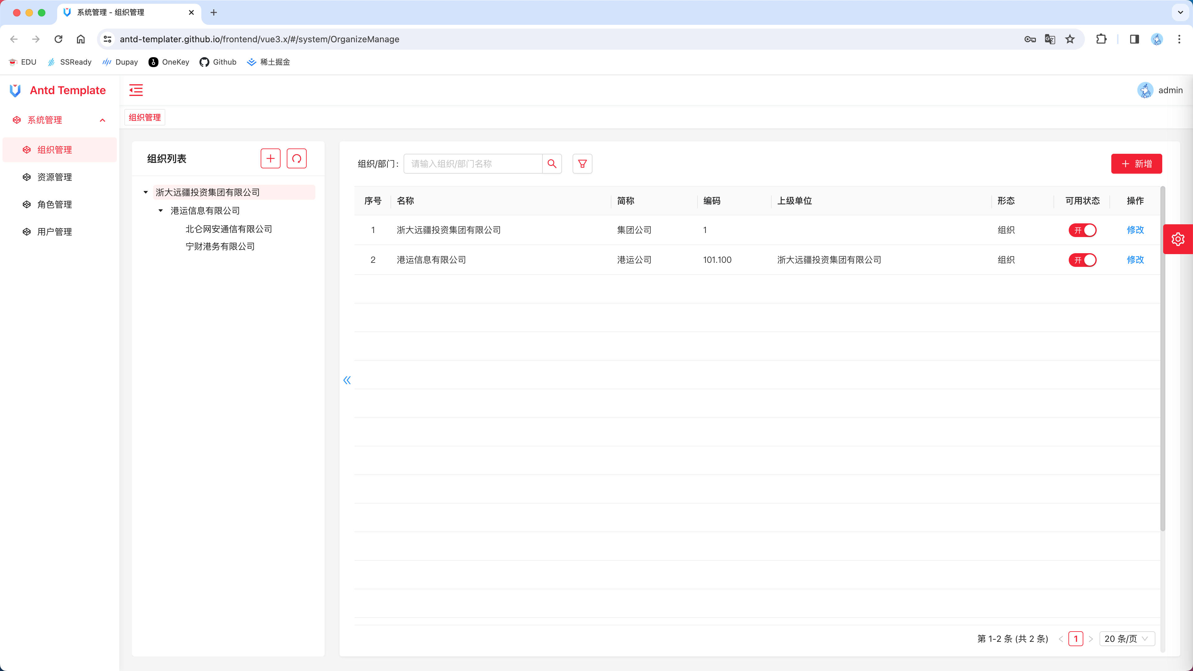1193x671 pixels.
Task: Reload the browser page
Action: pyautogui.click(x=58, y=39)
